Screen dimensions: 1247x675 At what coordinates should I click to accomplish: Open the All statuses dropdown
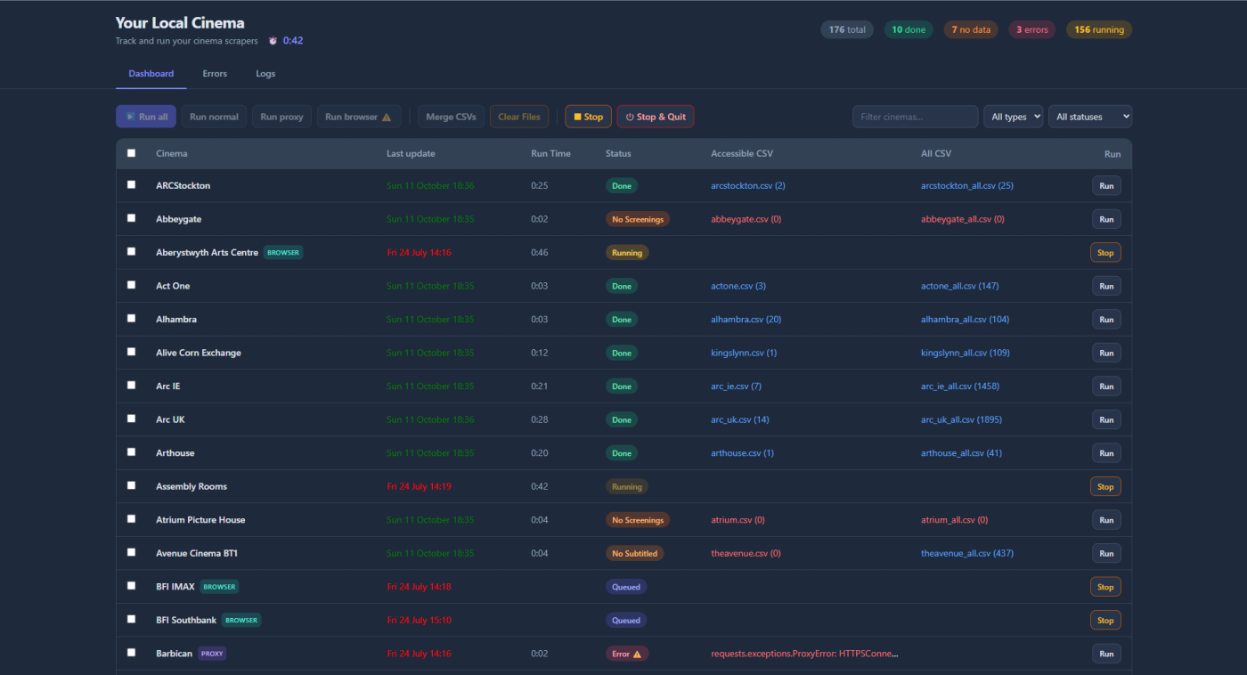[1090, 117]
